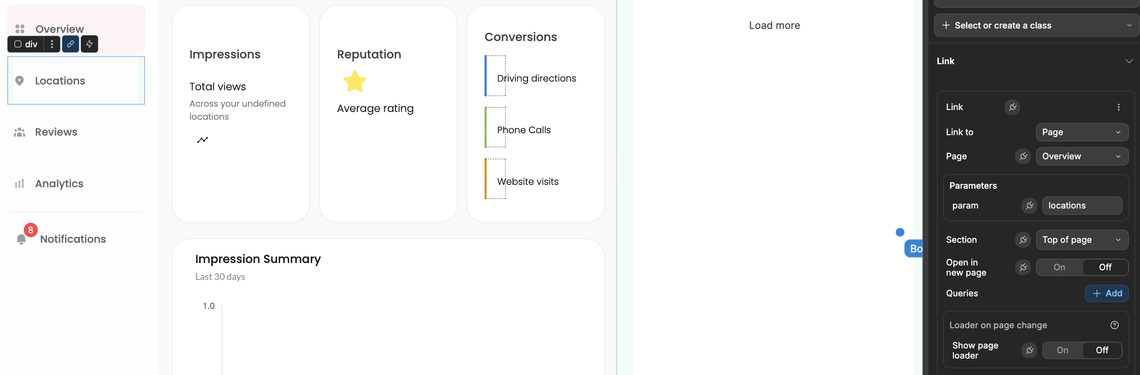Click the Last 30 days label

point(220,277)
